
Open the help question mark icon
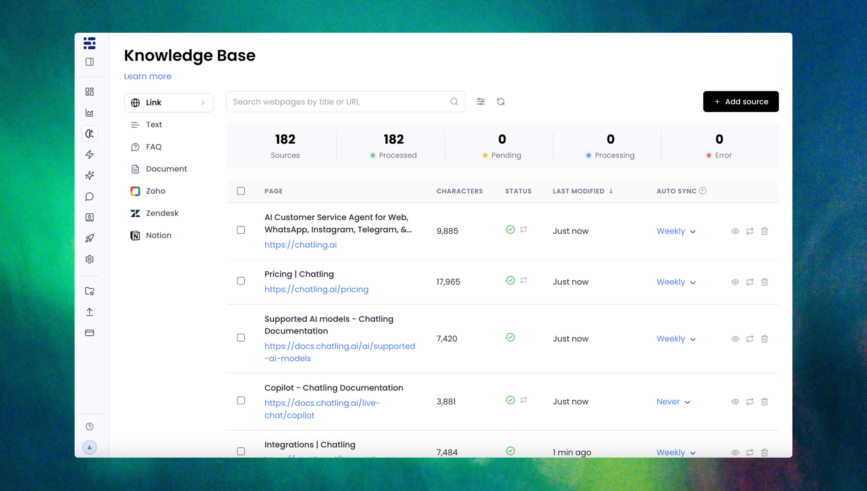pyautogui.click(x=89, y=427)
